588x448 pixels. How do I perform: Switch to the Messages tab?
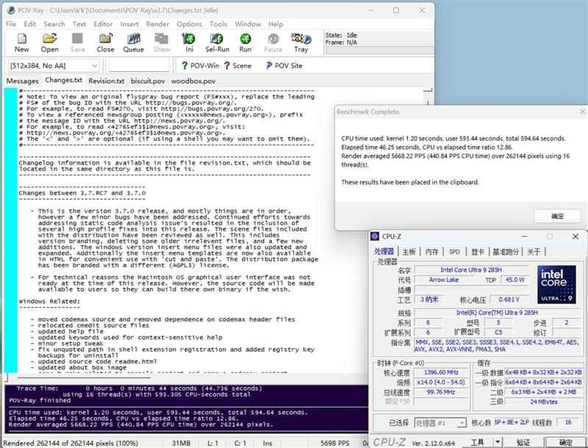point(22,81)
